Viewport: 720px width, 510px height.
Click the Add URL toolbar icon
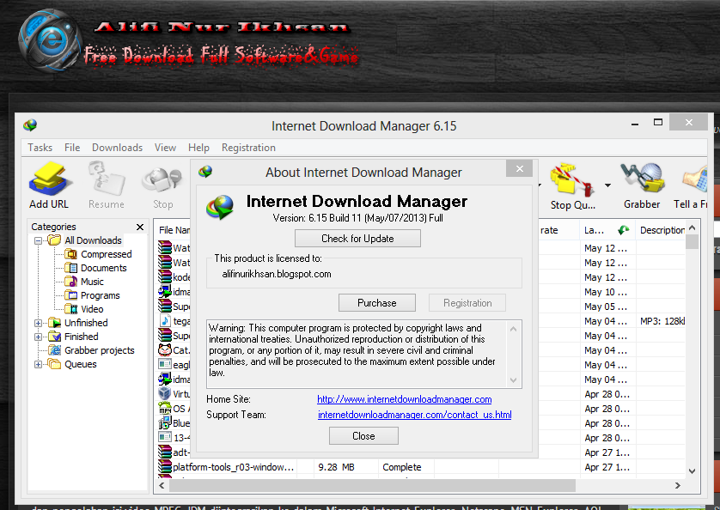pos(49,186)
